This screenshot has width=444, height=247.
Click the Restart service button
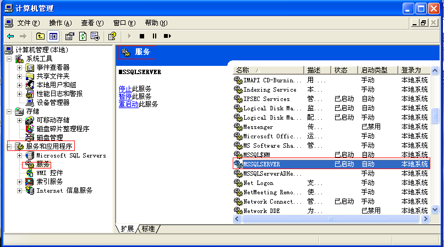167,36
